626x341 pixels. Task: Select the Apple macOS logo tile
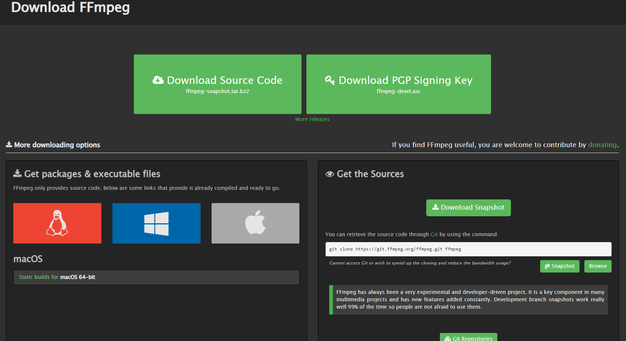255,223
